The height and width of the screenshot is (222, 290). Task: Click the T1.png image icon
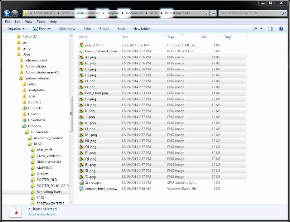coord(81,177)
